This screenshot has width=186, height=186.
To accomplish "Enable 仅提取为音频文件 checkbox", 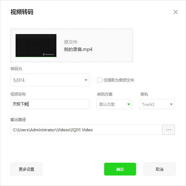I will coord(100,80).
